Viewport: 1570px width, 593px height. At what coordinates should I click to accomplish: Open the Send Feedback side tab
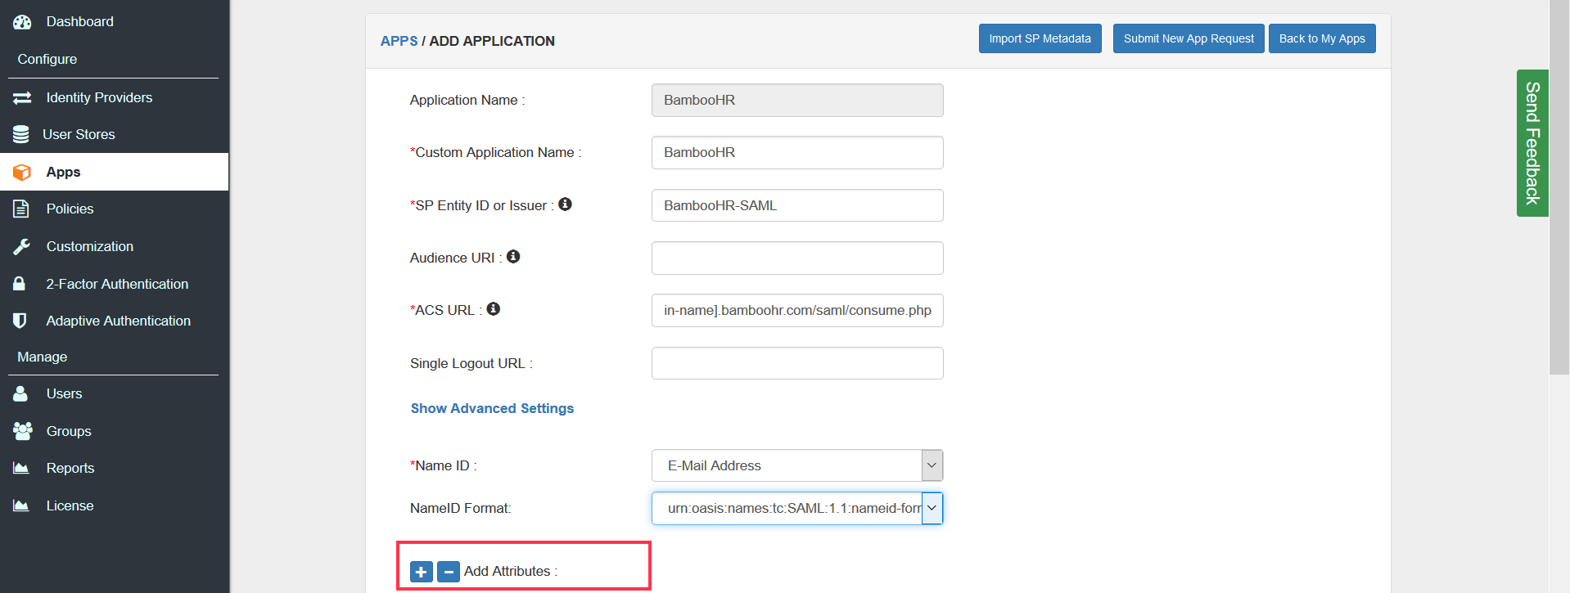1532,143
